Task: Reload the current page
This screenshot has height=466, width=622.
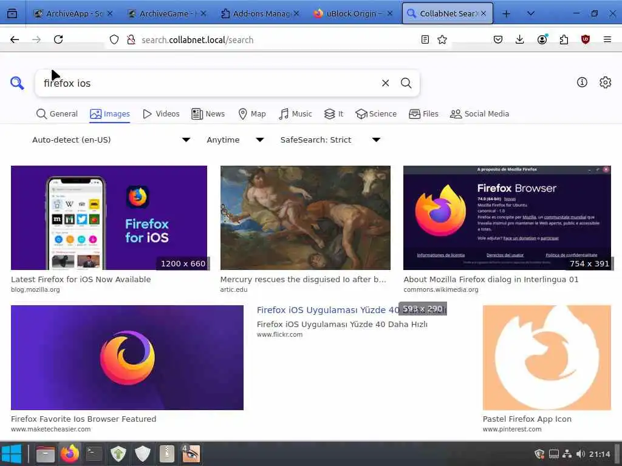Action: [x=58, y=39]
